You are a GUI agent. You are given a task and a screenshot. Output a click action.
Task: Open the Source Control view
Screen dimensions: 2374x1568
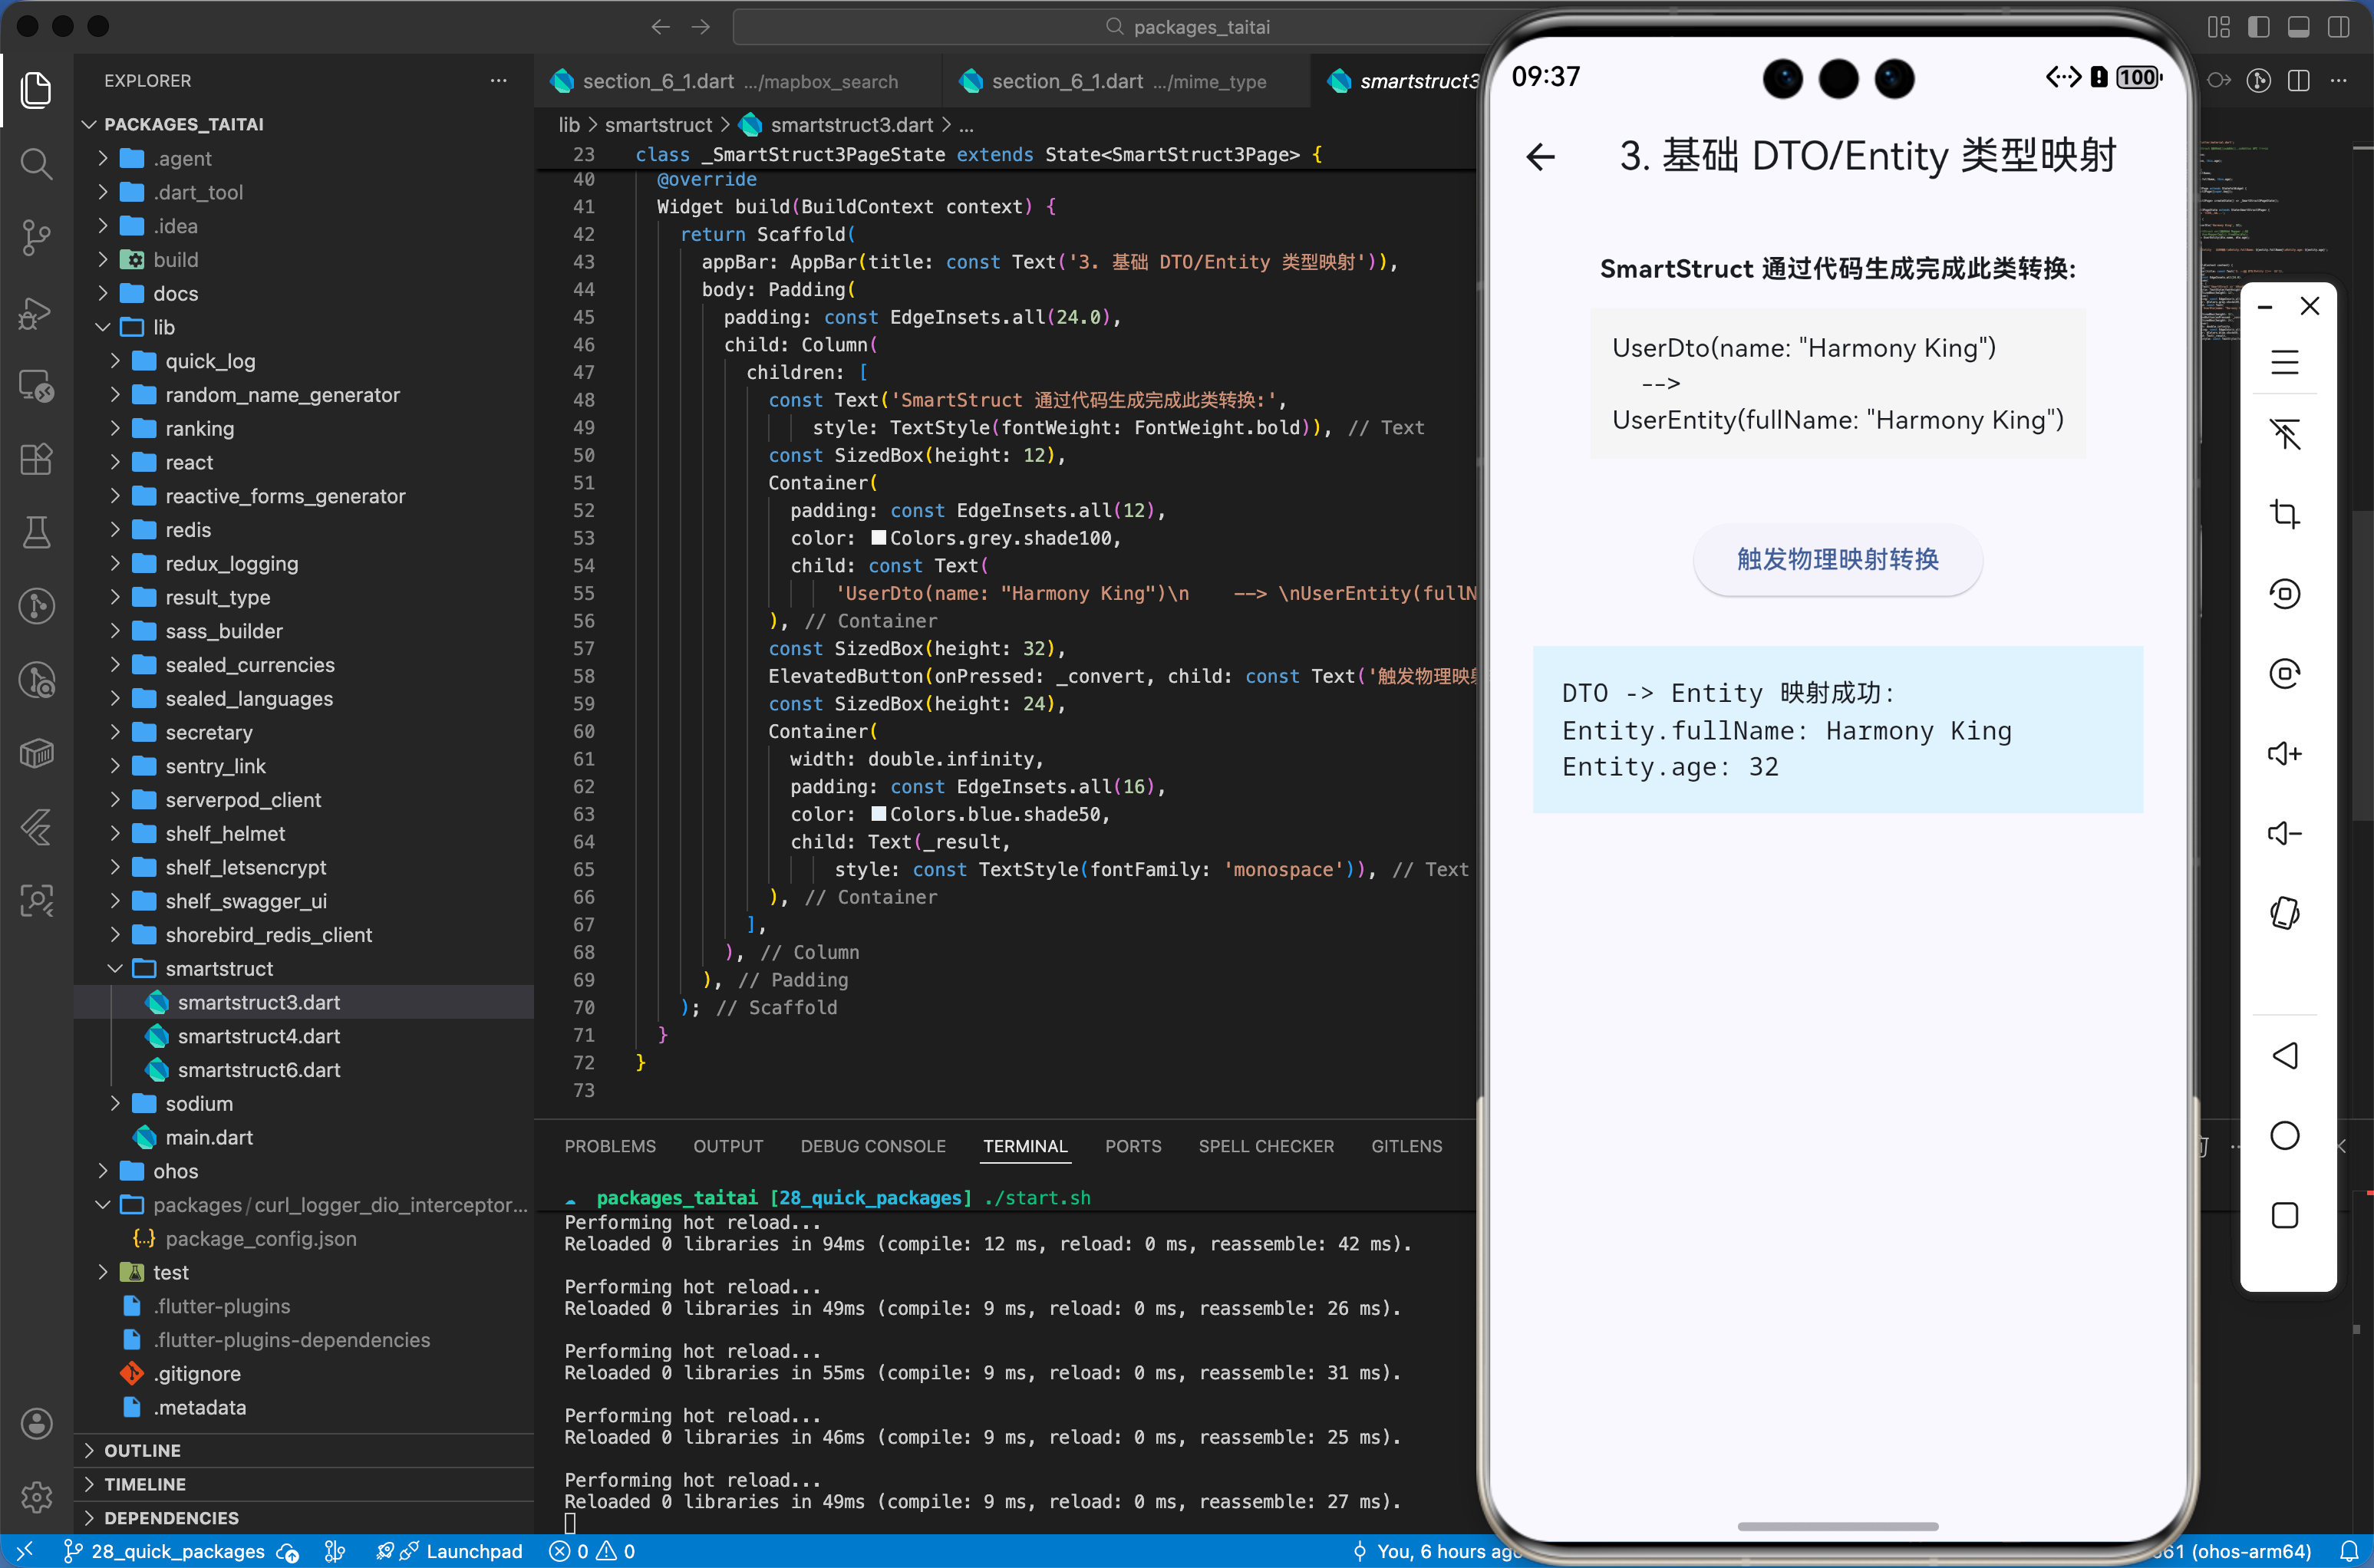36,237
